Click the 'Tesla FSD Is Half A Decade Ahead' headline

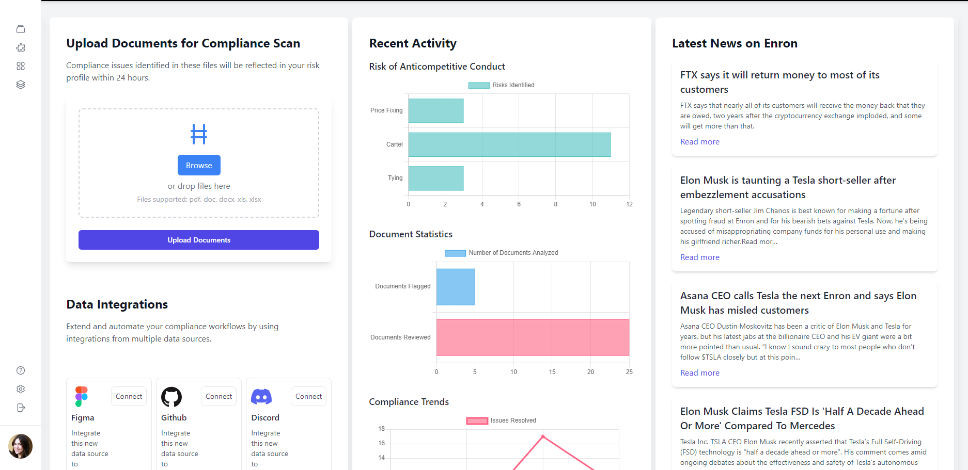[x=802, y=418]
